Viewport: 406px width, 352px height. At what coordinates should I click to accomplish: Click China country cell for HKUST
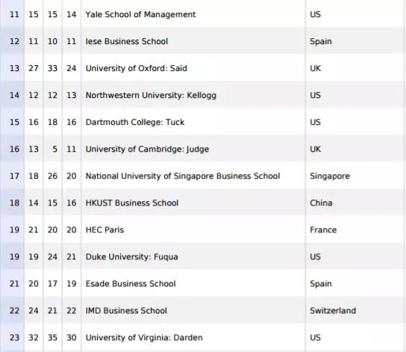click(321, 203)
